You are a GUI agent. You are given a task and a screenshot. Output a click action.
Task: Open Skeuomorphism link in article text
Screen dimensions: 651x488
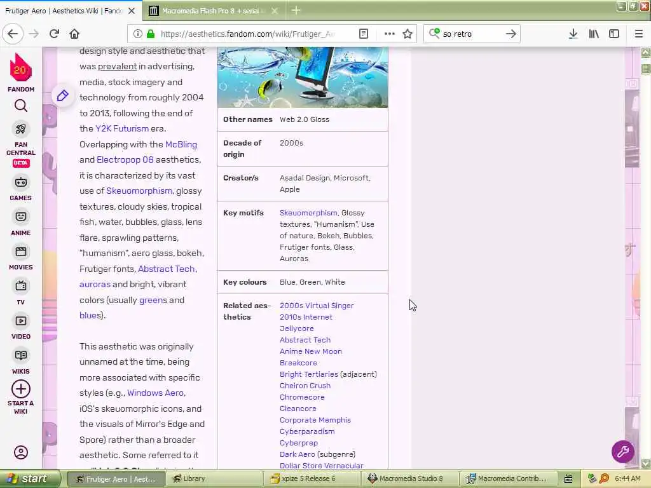(139, 191)
